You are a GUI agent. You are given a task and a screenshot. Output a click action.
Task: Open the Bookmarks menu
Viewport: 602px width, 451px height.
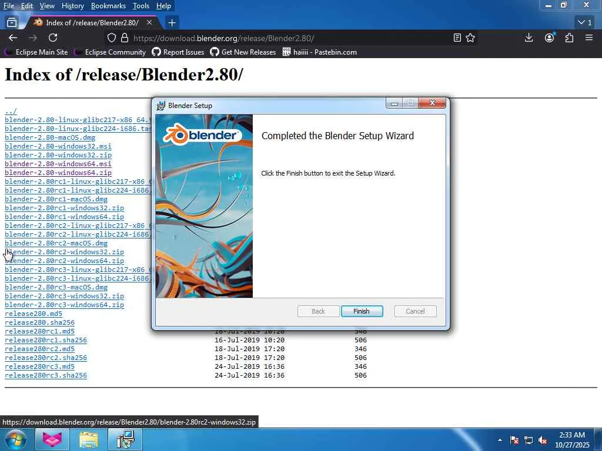(108, 6)
